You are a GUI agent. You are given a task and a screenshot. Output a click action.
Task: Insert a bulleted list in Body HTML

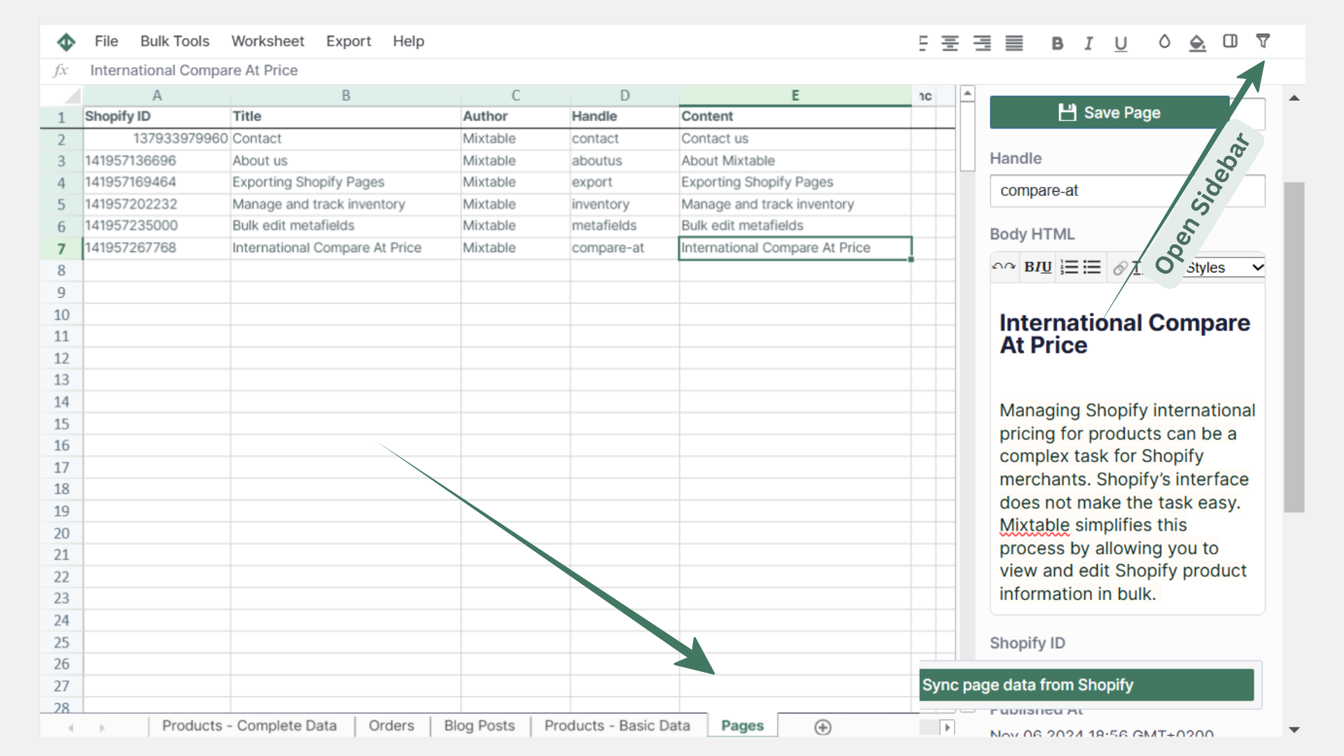tap(1091, 267)
